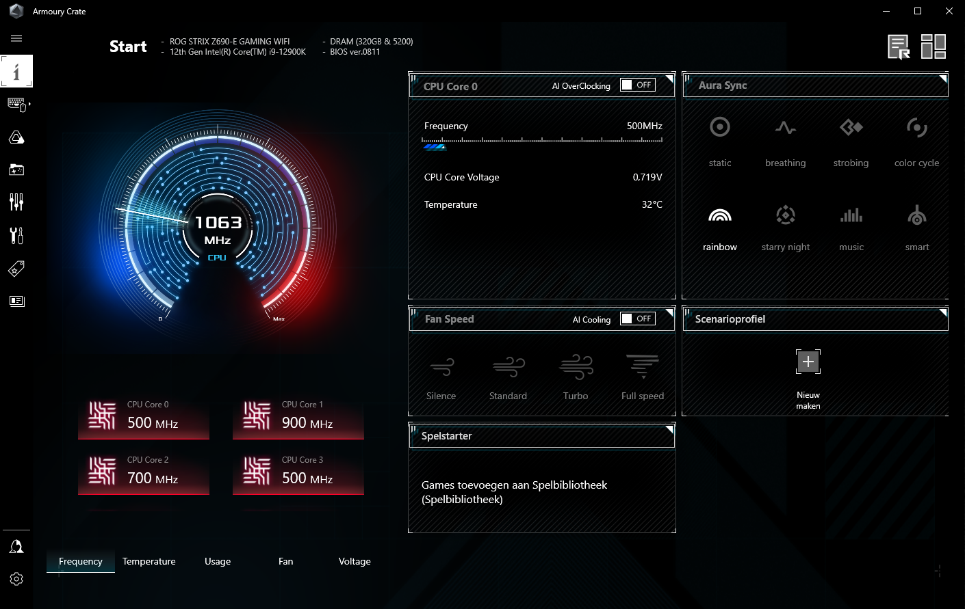Switch to the Frequency tab
The width and height of the screenshot is (965, 609).
pos(81,561)
